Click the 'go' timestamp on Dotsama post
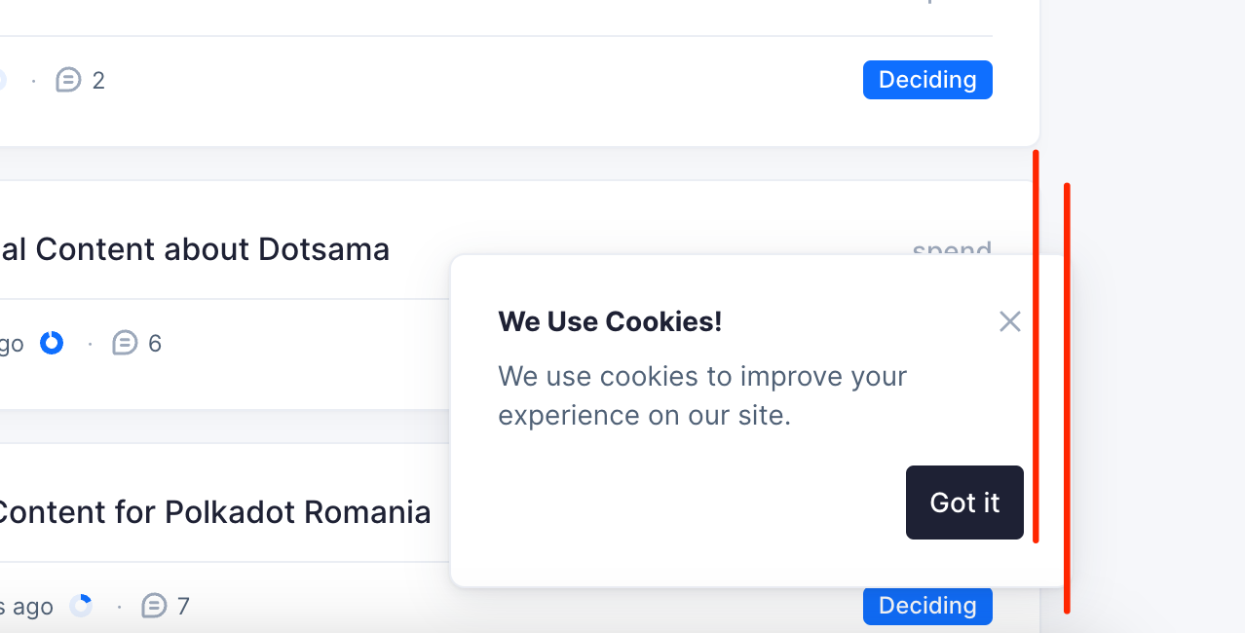 tap(11, 344)
